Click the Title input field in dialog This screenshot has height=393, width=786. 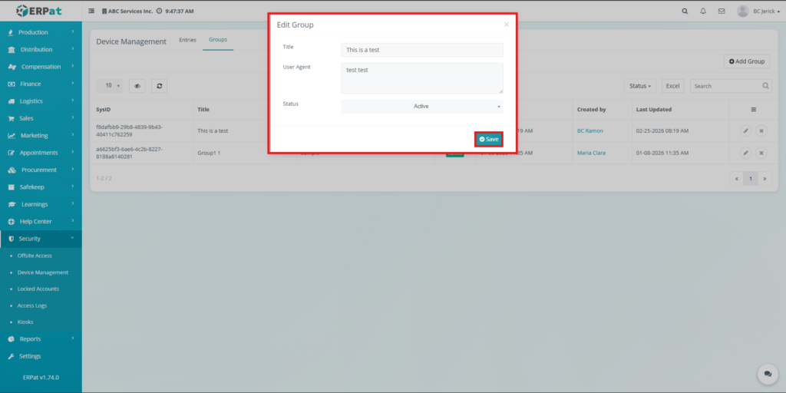[422, 50]
